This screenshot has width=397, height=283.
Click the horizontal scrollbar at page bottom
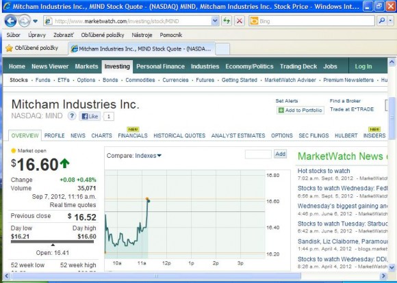click(x=157, y=275)
